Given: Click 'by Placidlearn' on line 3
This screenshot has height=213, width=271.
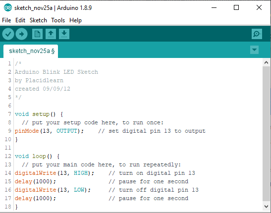Looking at the screenshot, I should (x=39, y=80).
